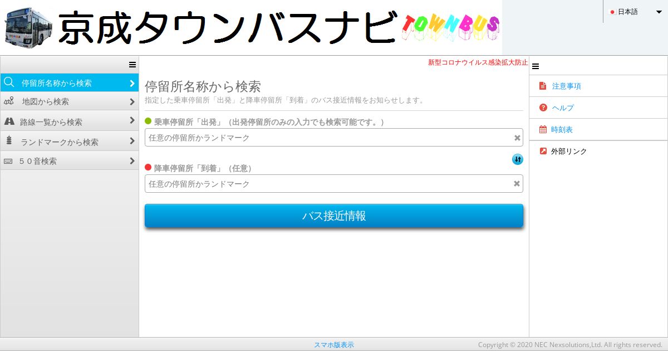Swap departure and arrival stops button
Screen dimensions: 668x351
coord(518,159)
